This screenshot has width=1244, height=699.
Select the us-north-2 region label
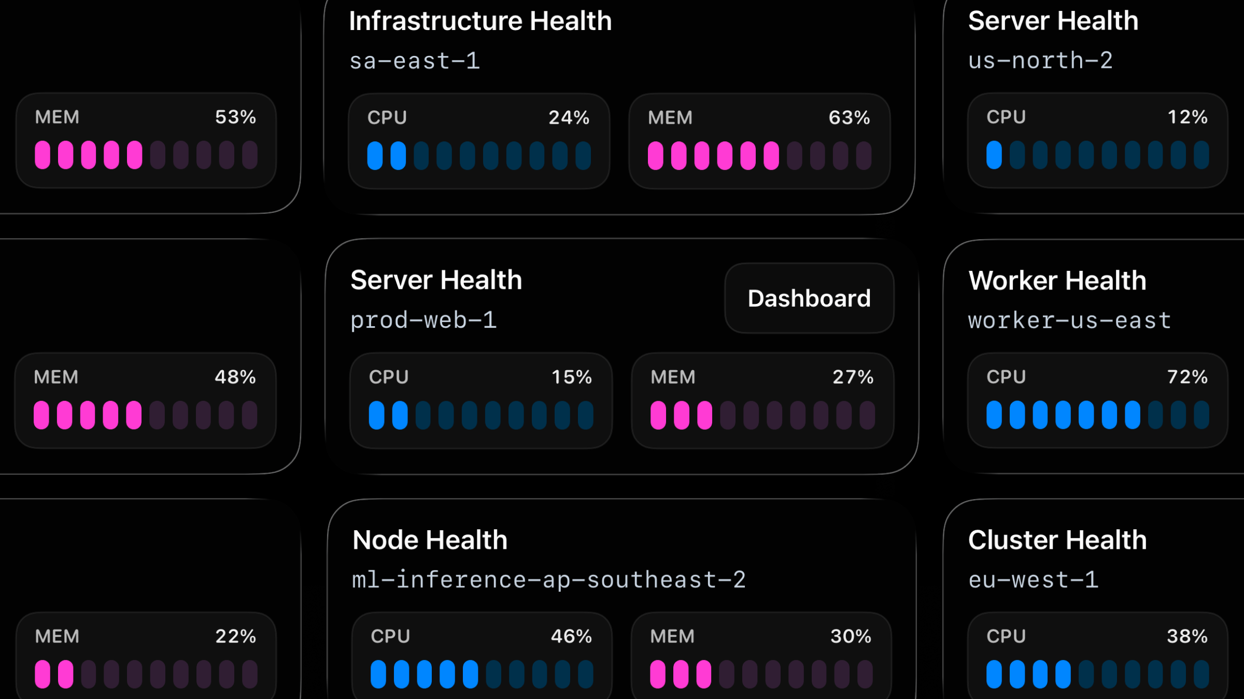point(1040,61)
